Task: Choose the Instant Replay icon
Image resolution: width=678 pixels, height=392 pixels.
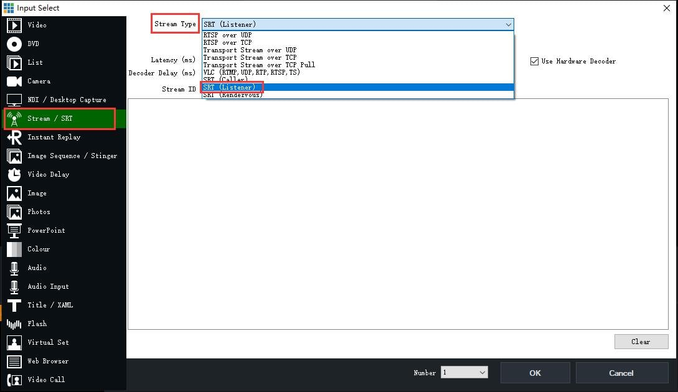Action: click(14, 138)
